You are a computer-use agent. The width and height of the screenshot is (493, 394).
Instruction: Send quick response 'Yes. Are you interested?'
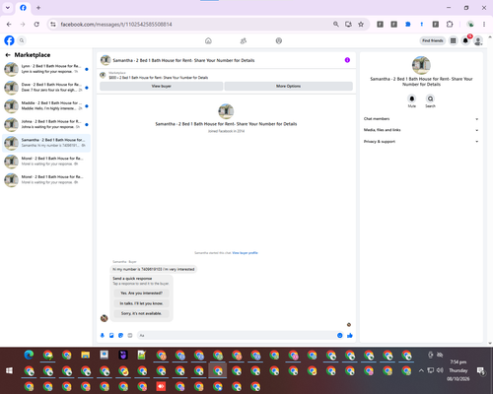(x=141, y=293)
